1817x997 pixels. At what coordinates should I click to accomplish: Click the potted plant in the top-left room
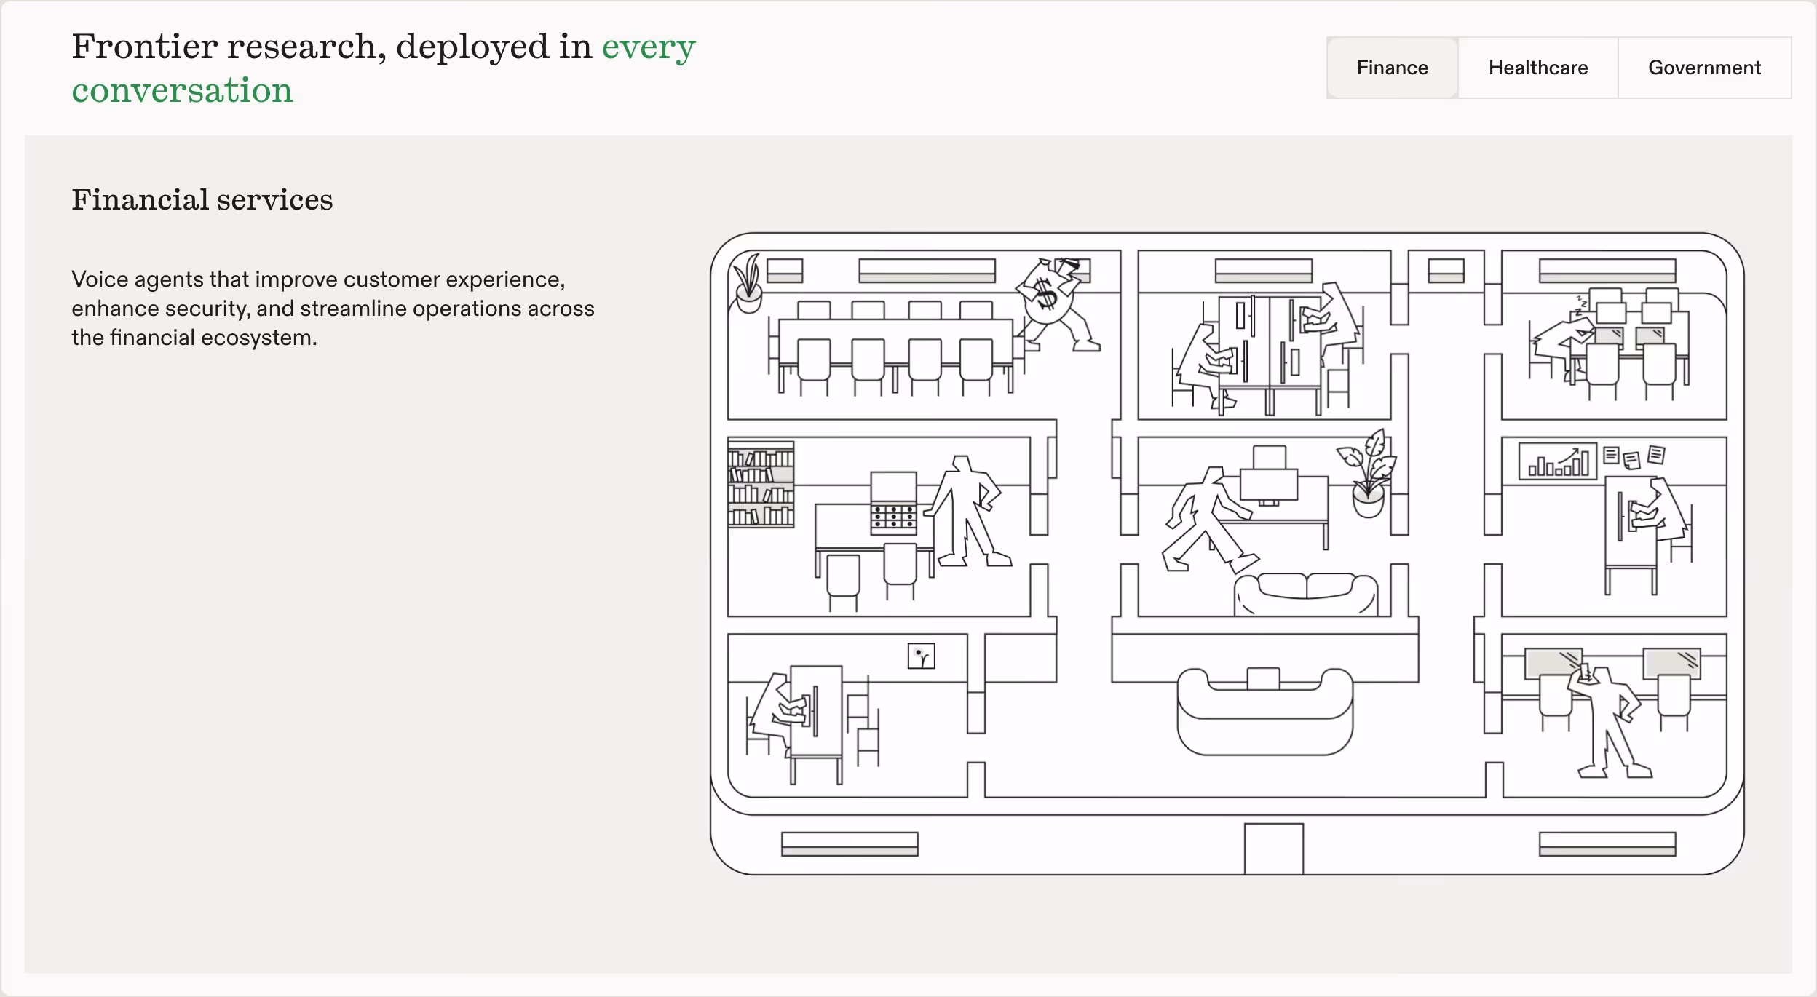(748, 283)
